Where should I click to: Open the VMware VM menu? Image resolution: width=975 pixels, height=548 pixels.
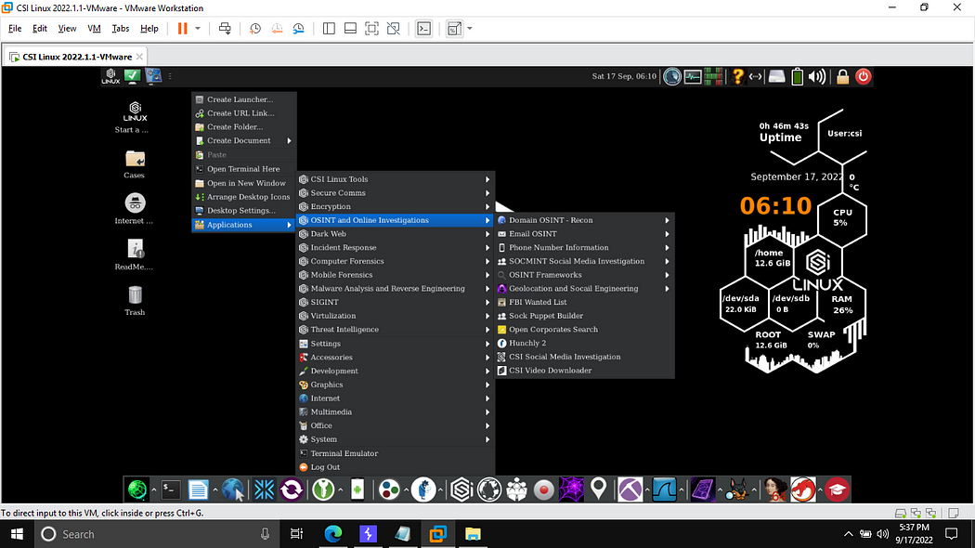(x=94, y=29)
